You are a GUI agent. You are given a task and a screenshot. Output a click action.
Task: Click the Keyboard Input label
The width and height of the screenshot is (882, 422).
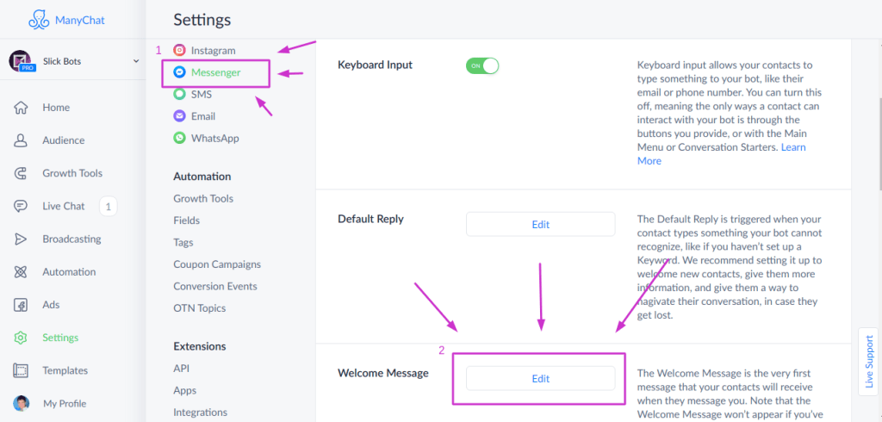pos(376,65)
